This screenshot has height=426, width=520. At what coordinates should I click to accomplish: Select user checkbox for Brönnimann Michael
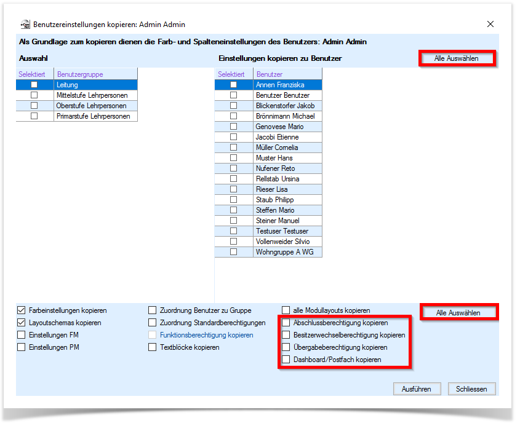(x=233, y=116)
